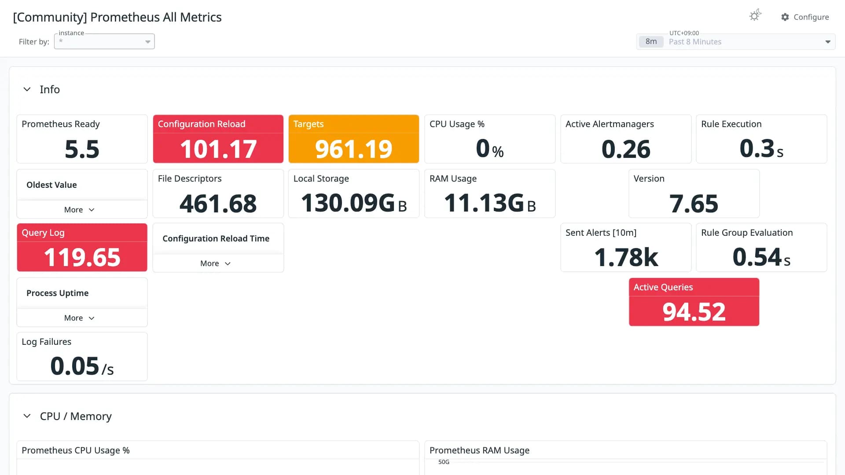
Task: Click the red Query Log value 119.65
Action: pos(82,257)
